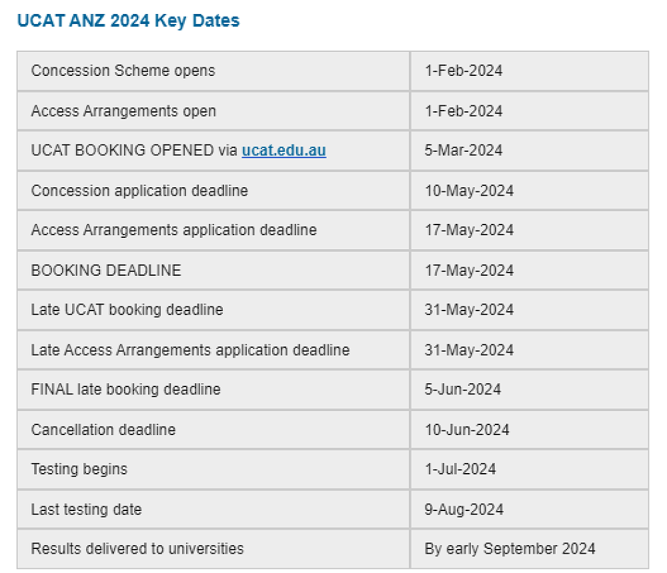Click Results delivered to universities cell
Screen dimensions: 667x573
pos(137,549)
